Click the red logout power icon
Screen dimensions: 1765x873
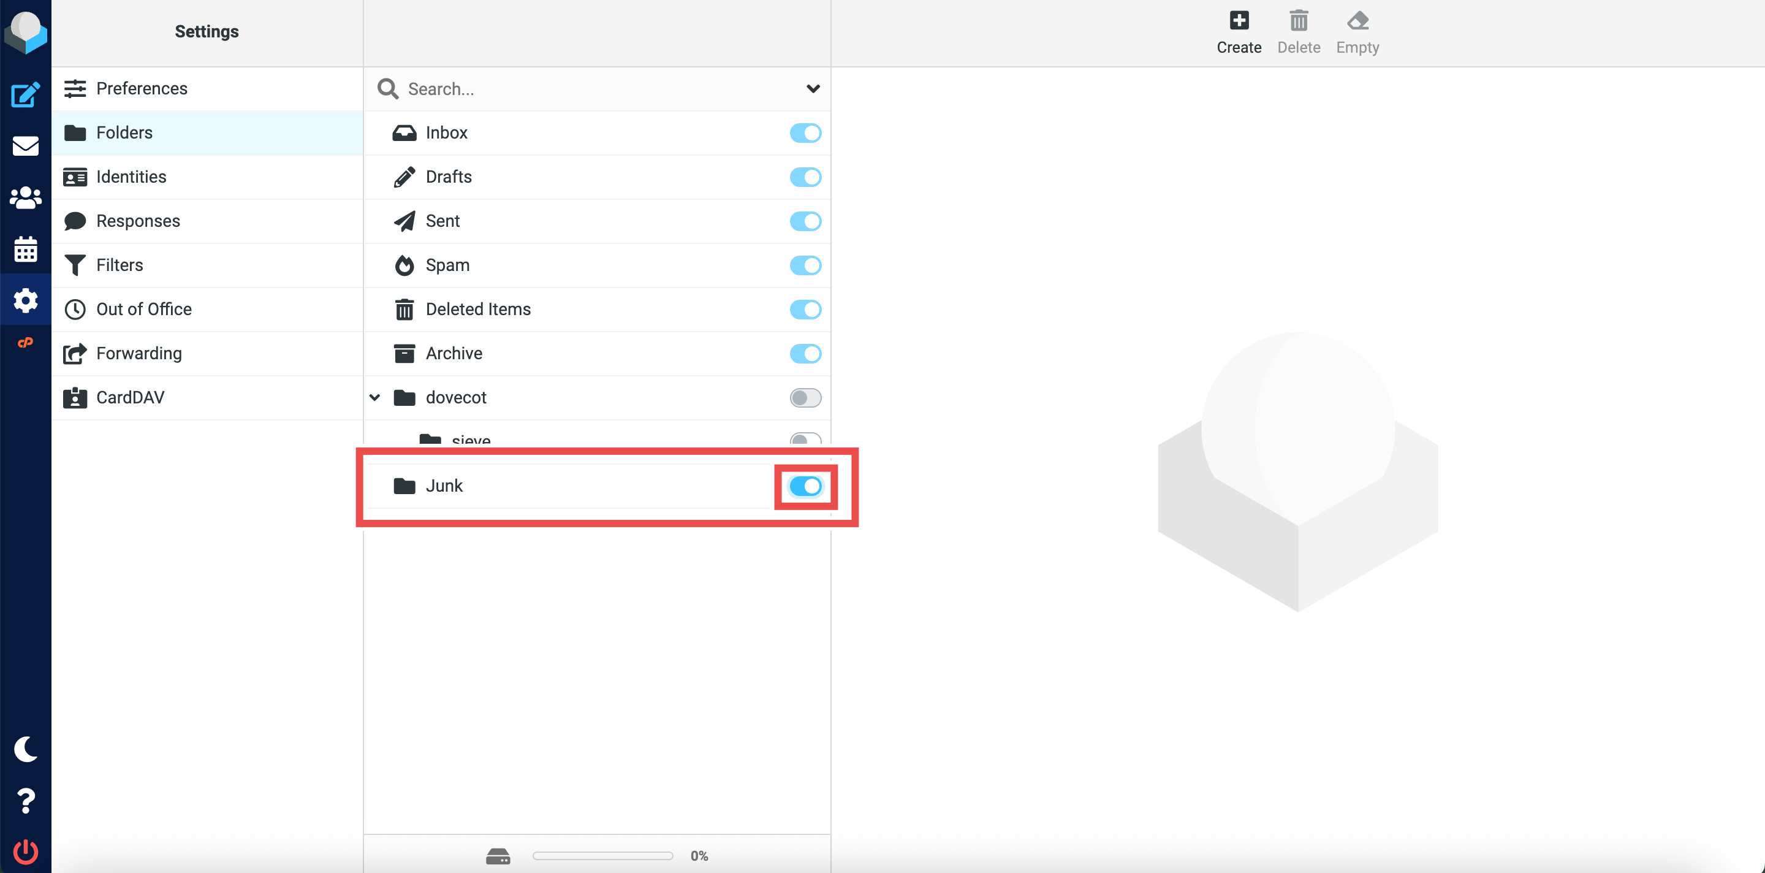click(25, 852)
